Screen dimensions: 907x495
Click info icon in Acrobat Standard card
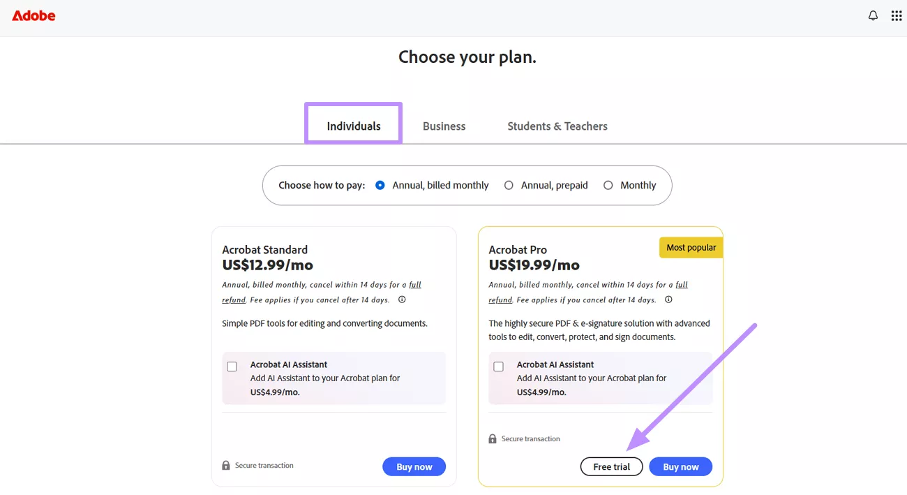click(402, 300)
